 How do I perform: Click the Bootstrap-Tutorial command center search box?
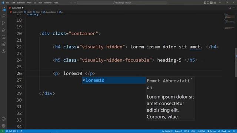(122, 3)
